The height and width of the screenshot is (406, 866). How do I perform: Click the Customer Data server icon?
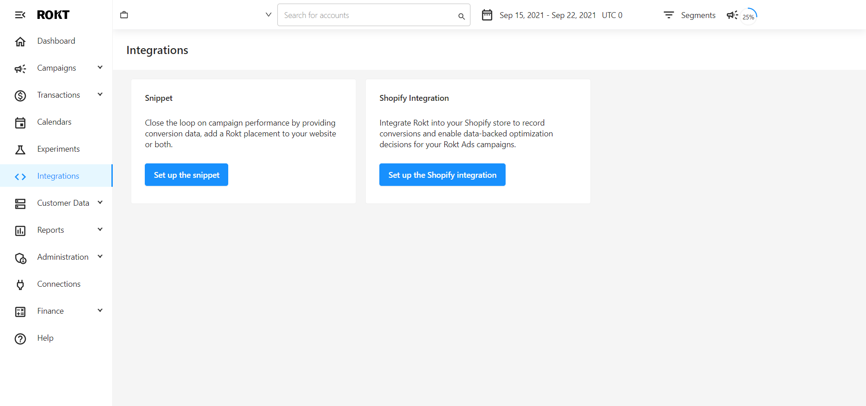(x=20, y=203)
